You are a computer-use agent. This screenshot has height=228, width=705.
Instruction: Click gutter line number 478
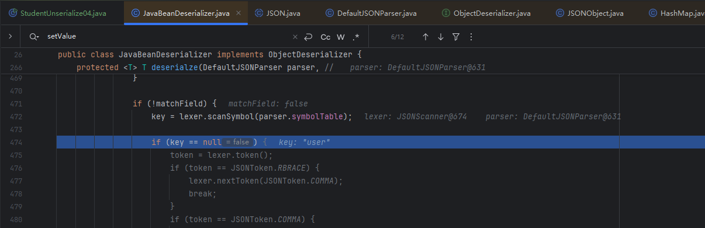(16, 194)
